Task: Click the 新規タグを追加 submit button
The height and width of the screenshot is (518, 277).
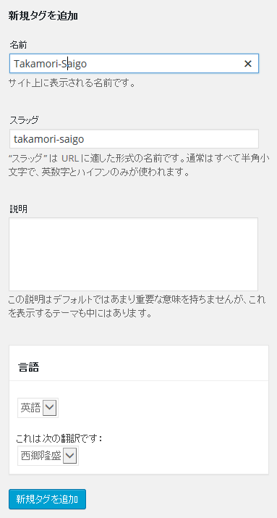Action: [x=48, y=499]
